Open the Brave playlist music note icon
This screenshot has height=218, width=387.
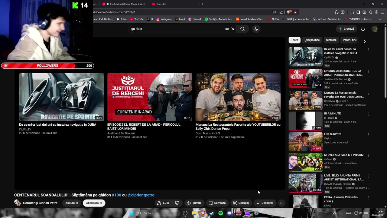352,12
